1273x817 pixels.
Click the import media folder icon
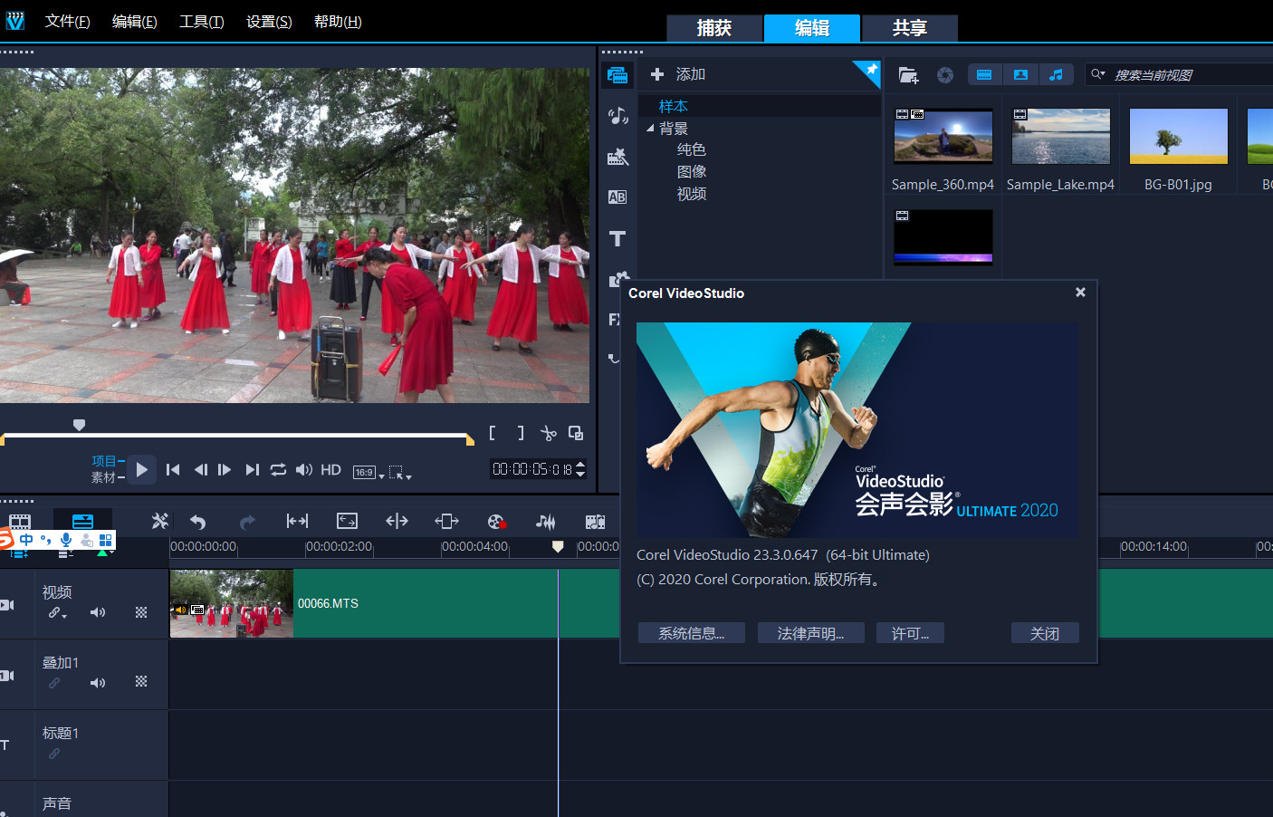[908, 75]
